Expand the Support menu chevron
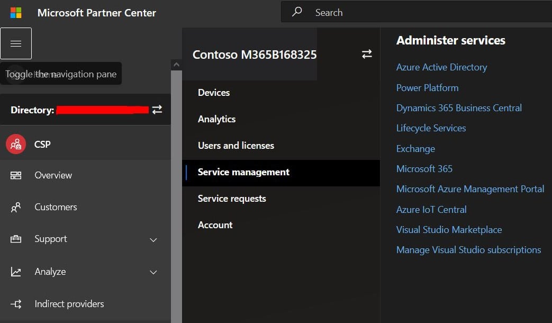 pos(153,240)
